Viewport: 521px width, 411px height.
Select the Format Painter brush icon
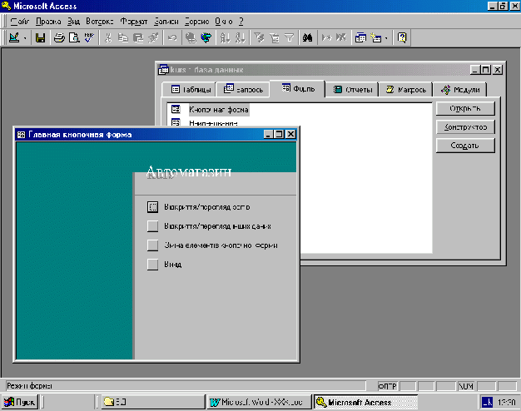pyautogui.click(x=153, y=38)
